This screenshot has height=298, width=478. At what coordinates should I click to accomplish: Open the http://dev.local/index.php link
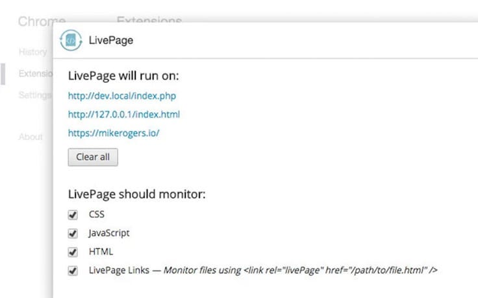click(x=122, y=96)
